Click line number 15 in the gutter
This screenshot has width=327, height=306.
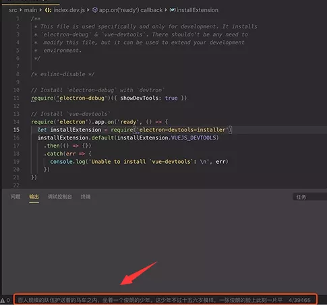click(x=16, y=130)
